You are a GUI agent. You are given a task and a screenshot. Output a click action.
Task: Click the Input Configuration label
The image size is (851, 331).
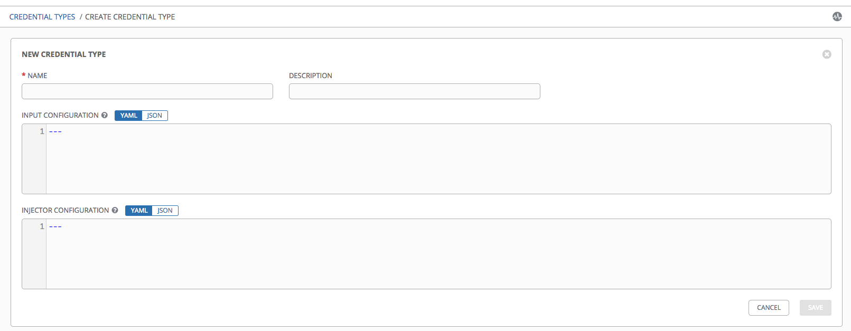click(60, 115)
